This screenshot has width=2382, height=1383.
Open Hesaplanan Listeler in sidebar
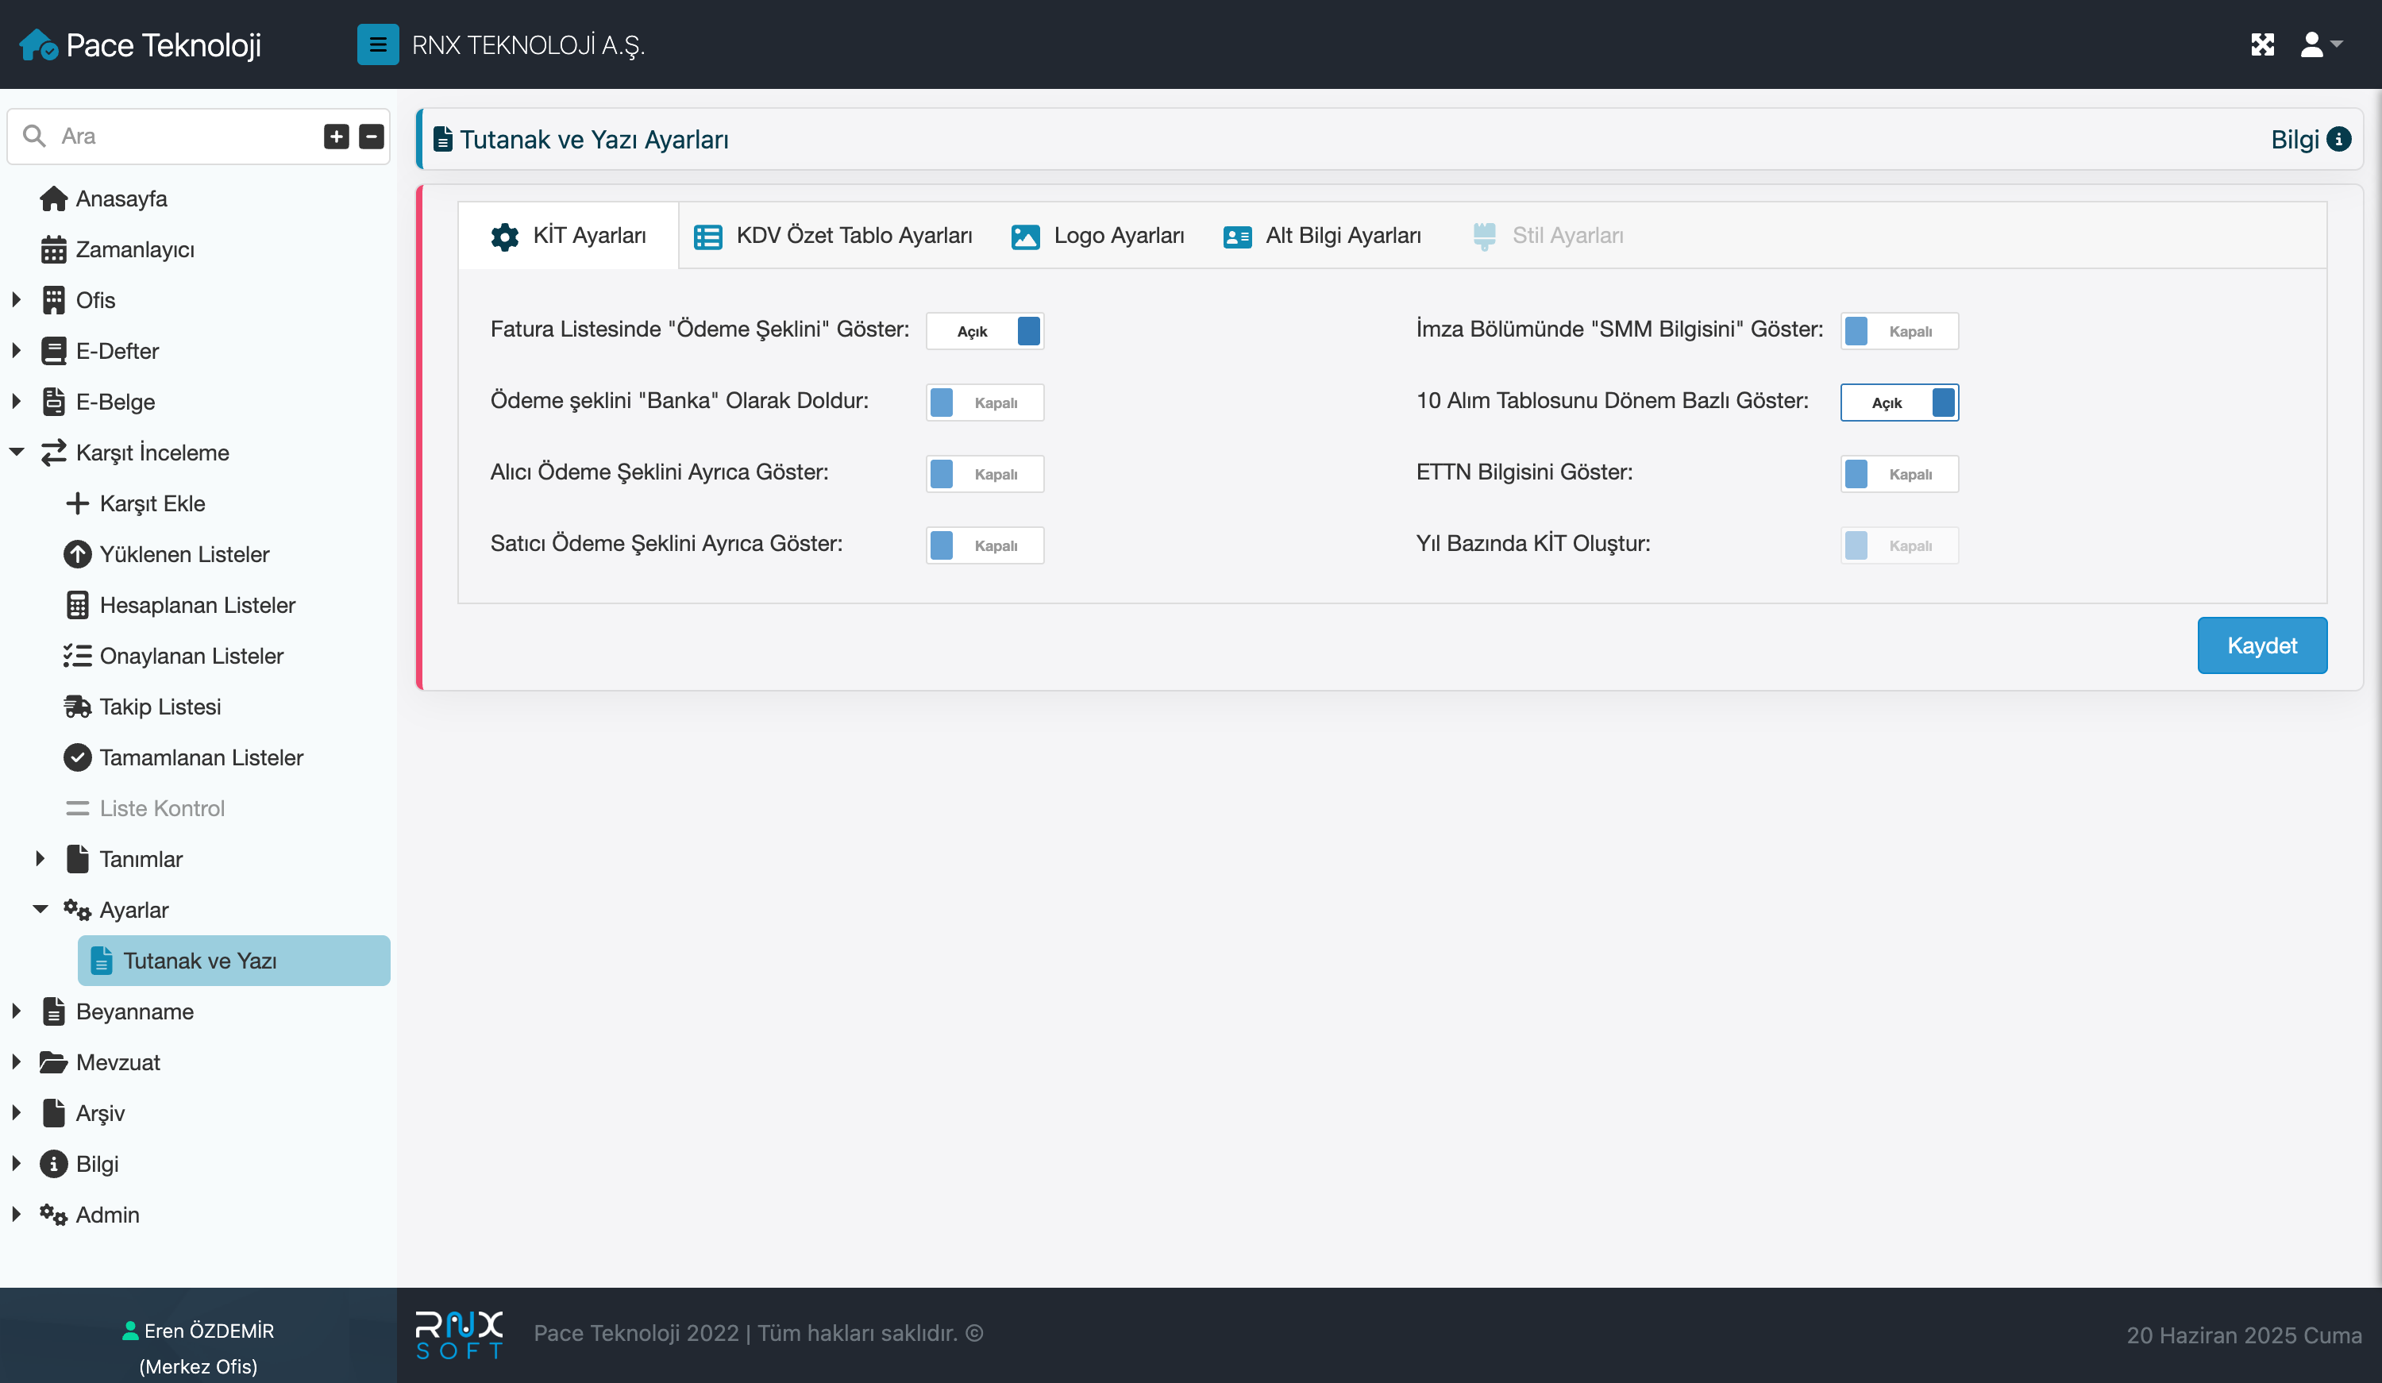point(197,605)
